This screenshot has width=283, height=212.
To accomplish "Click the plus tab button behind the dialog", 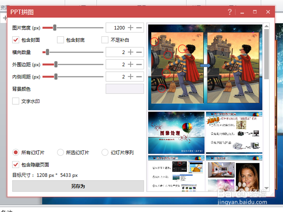I will pos(5,18).
